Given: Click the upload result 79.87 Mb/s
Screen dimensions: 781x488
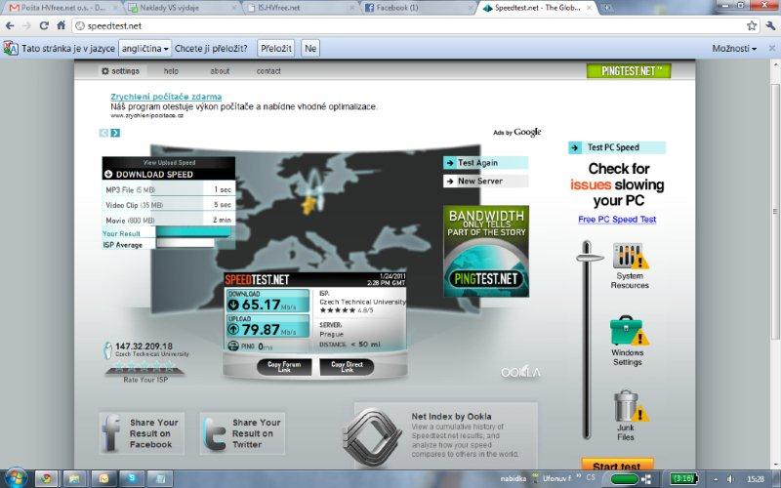Looking at the screenshot, I should tap(267, 327).
